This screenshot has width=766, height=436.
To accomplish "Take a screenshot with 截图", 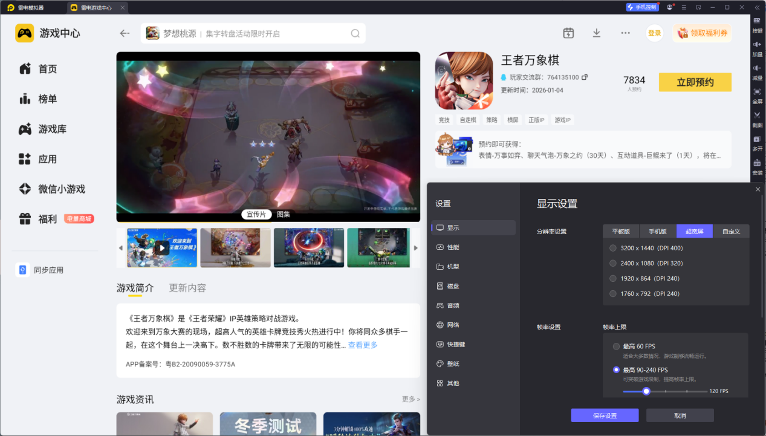I will [757, 120].
